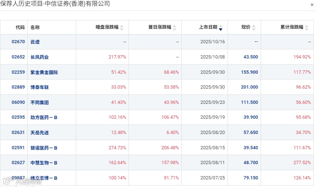Viewport: 316px width, 187px height.
Task: Open stock code 02595
Action: pos(18,117)
